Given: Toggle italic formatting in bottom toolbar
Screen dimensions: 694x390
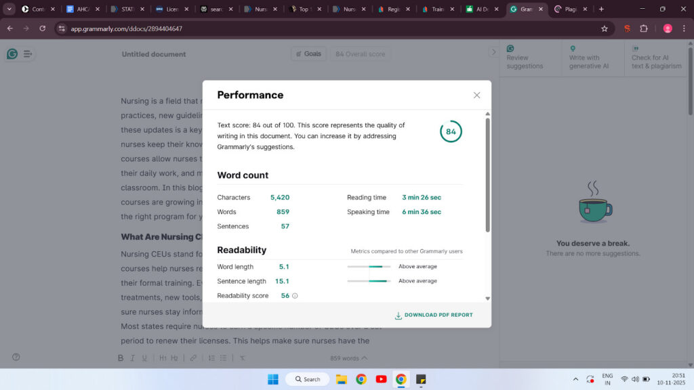Looking at the screenshot, I should coord(133,358).
